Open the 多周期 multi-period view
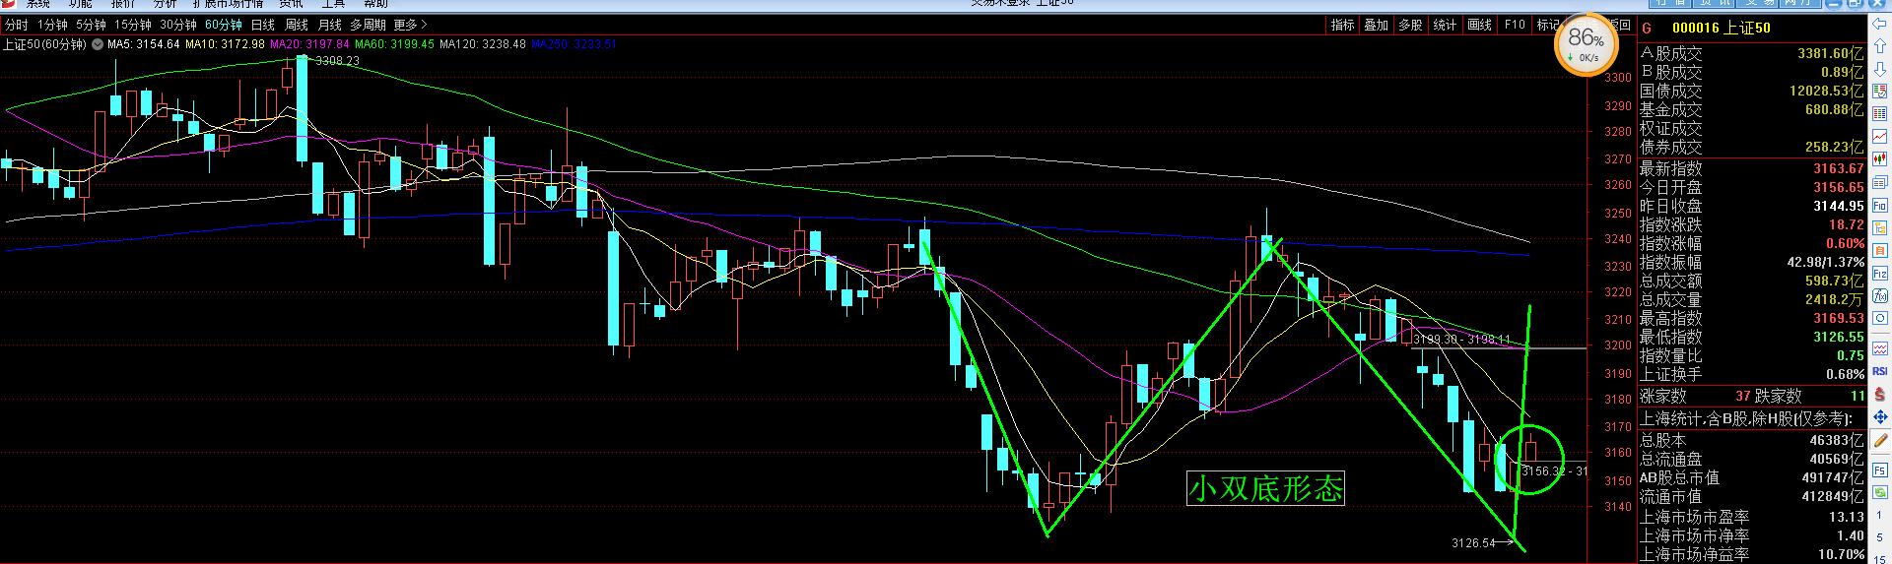Viewport: 1892px width, 564px height. 368,25
